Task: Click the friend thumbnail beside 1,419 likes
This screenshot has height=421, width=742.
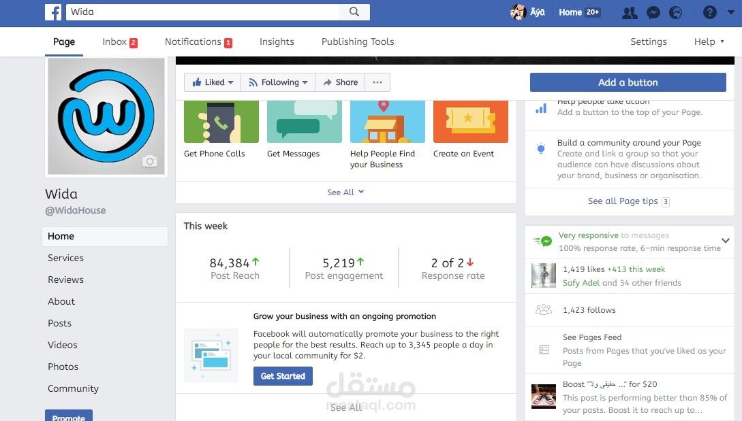Action: click(543, 275)
